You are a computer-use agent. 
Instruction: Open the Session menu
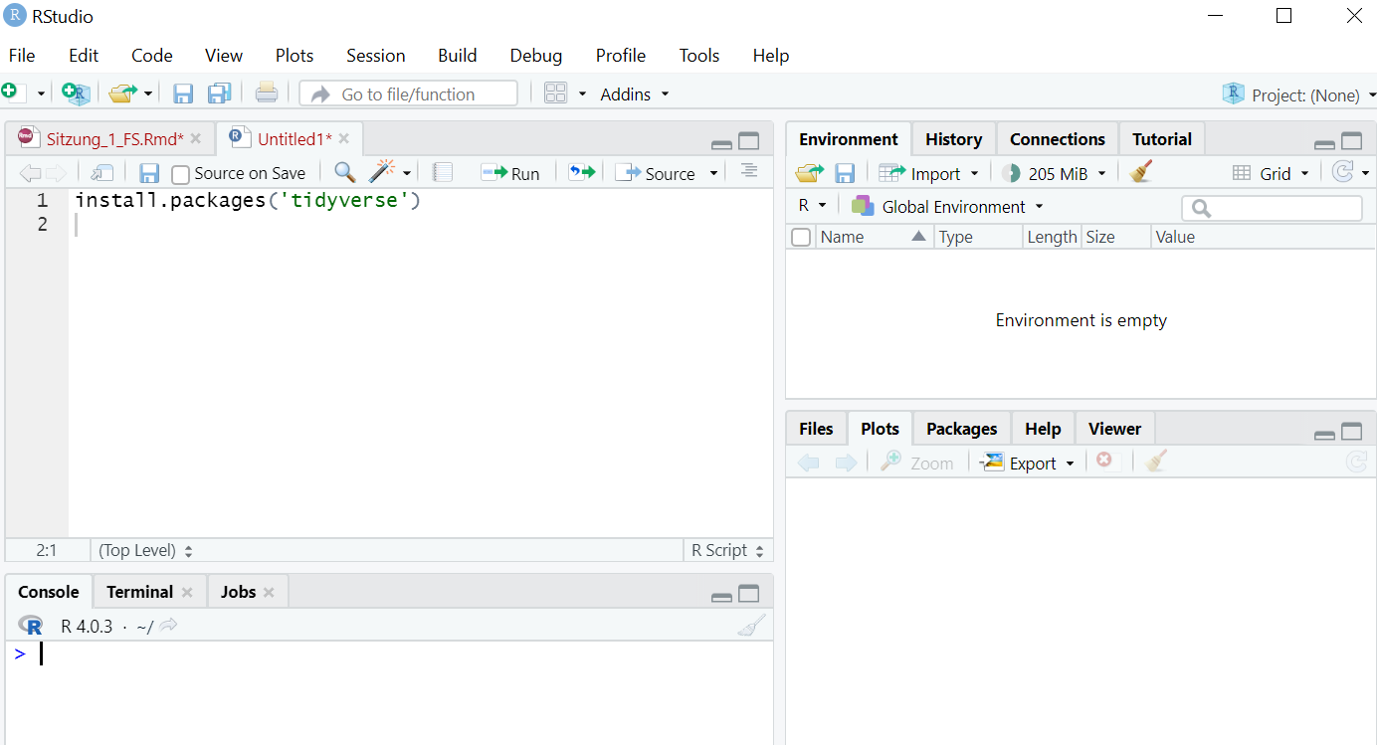375,56
